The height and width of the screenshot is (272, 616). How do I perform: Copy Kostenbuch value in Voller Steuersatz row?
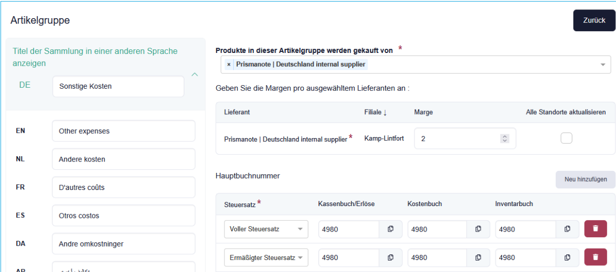(478, 229)
